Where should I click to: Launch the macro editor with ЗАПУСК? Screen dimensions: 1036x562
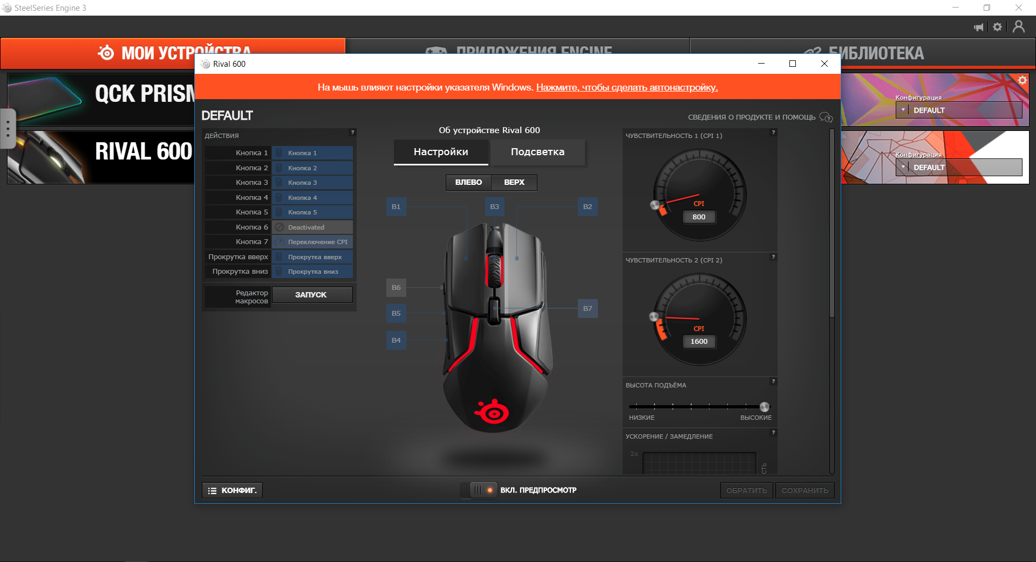312,295
